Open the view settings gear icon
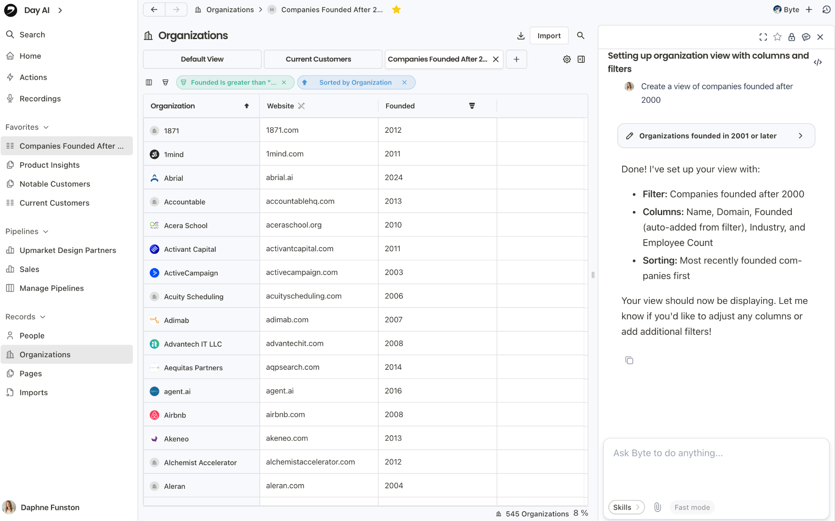Image resolution: width=835 pixels, height=521 pixels. (567, 59)
